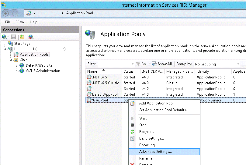Click the Save connections disk icon
246x165 pixels.
13,37
